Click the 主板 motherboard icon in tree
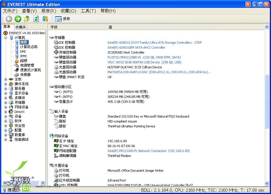This screenshot has width=271, height=194. click(11, 79)
